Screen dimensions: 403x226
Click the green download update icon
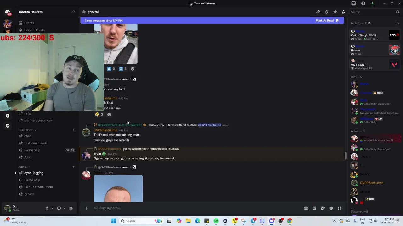[x=372, y=3]
